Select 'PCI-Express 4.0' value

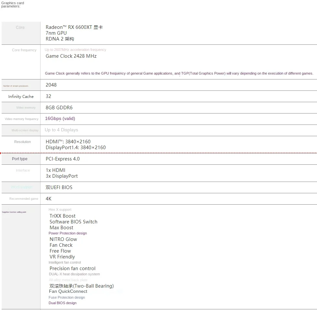tap(63, 159)
